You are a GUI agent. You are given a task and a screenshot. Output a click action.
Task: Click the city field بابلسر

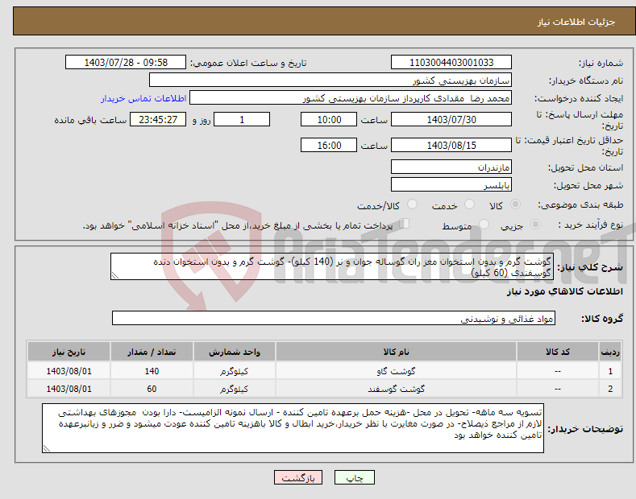[x=451, y=184]
